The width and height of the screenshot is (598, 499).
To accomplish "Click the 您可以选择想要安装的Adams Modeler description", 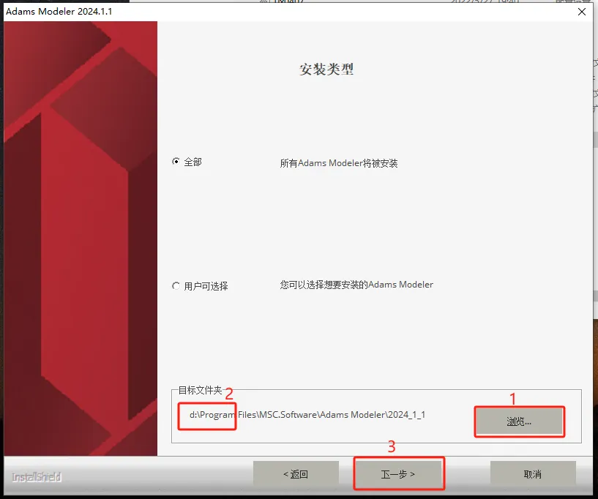I will [356, 285].
